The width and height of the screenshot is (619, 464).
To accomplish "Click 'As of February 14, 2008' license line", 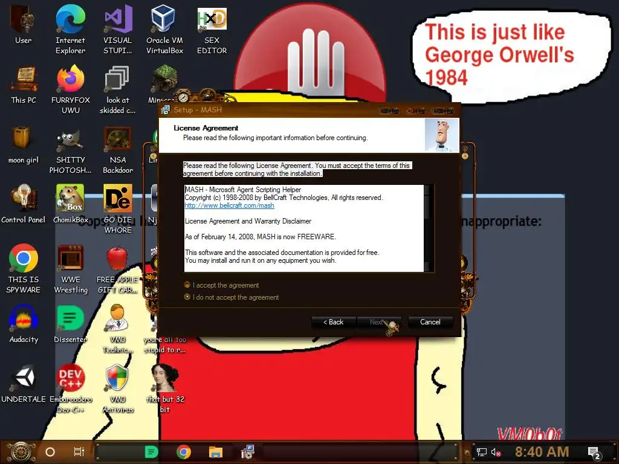I will coord(260,237).
